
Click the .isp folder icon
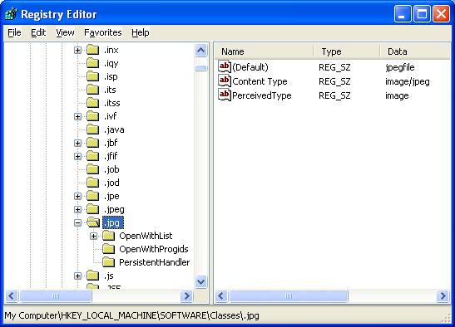tap(92, 76)
